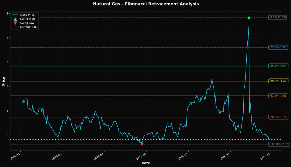The width and height of the screenshot is (291, 167).
Task: Click the 2026-03 date tick label
Action: [x=266, y=157]
